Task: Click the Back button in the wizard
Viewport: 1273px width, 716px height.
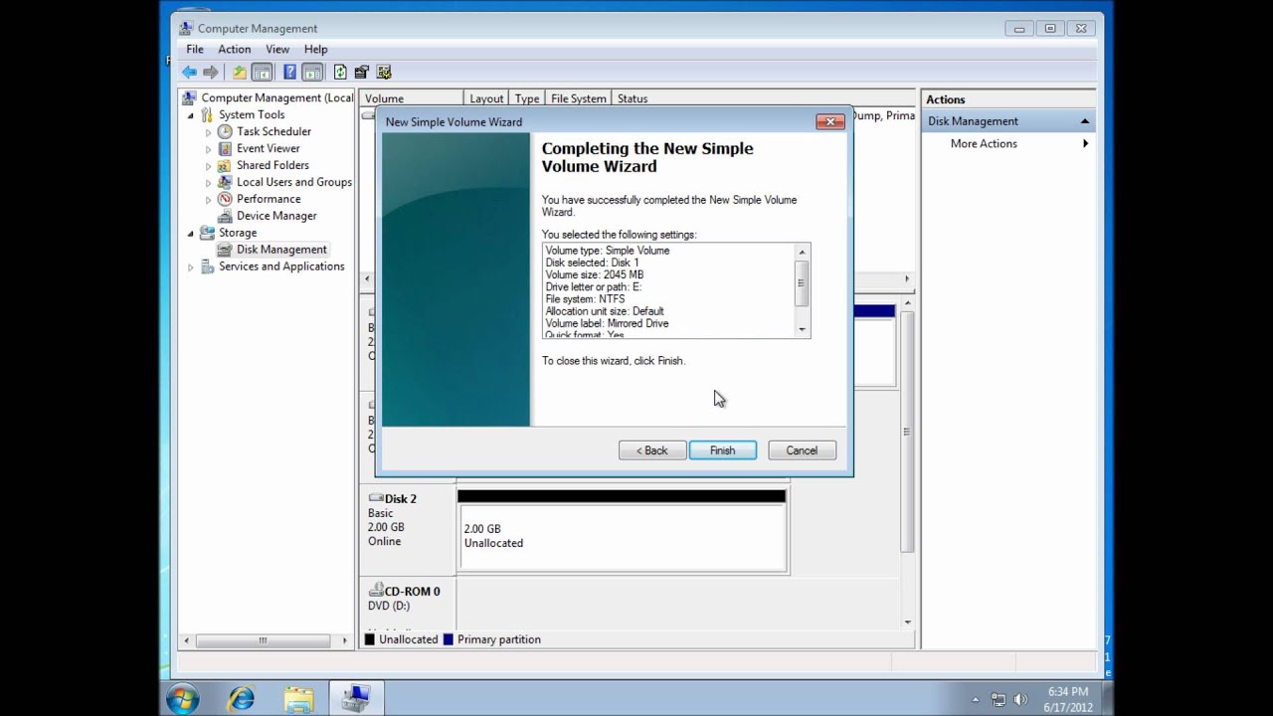Action: coord(652,450)
